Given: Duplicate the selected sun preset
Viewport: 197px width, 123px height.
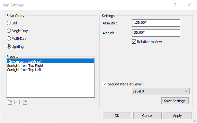Looking at the screenshot, I should point(9,102).
